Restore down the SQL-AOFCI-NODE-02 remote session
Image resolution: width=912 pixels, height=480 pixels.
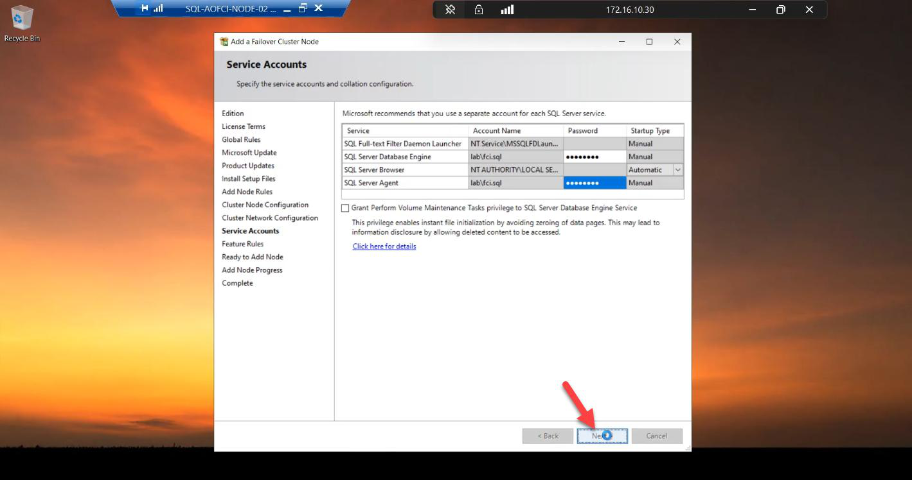[303, 8]
